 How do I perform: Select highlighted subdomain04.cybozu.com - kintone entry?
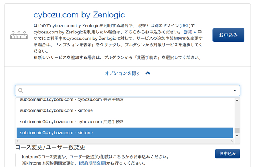click(x=56, y=133)
